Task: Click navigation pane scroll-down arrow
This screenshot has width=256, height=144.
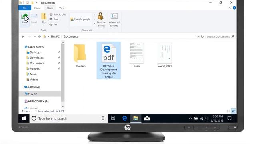Action: [x=63, y=107]
